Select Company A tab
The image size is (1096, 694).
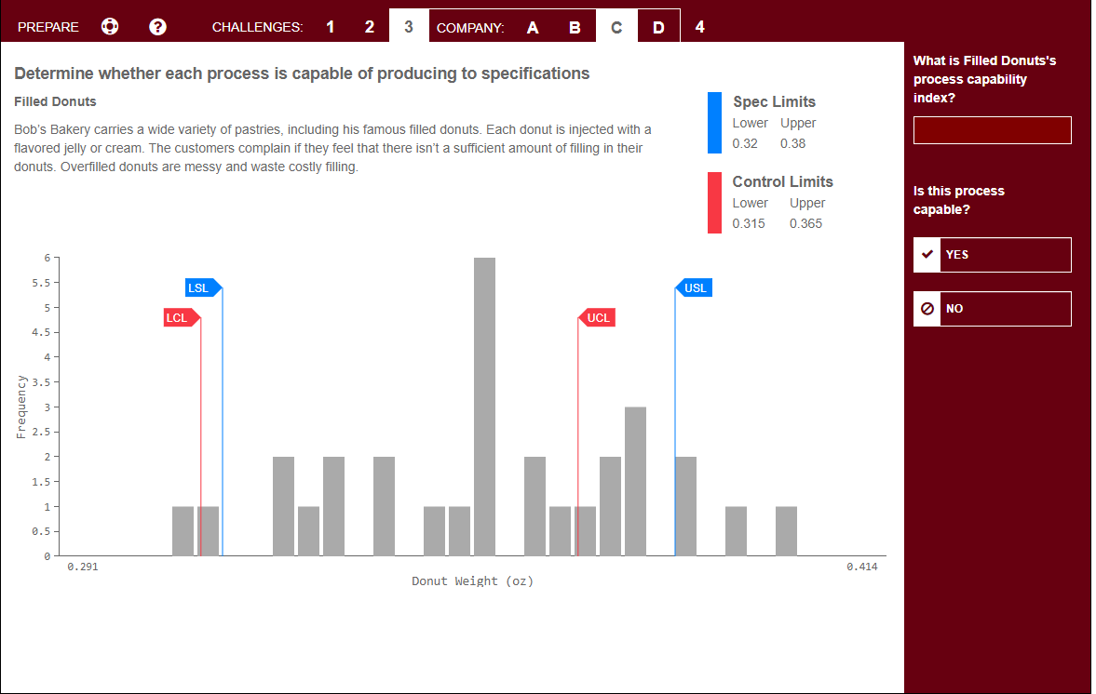click(533, 27)
